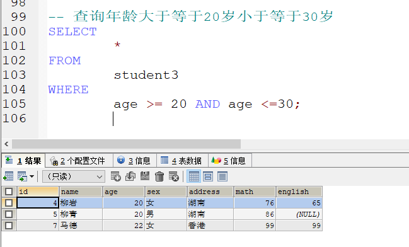Open the 5 信息 info tab

coord(230,161)
